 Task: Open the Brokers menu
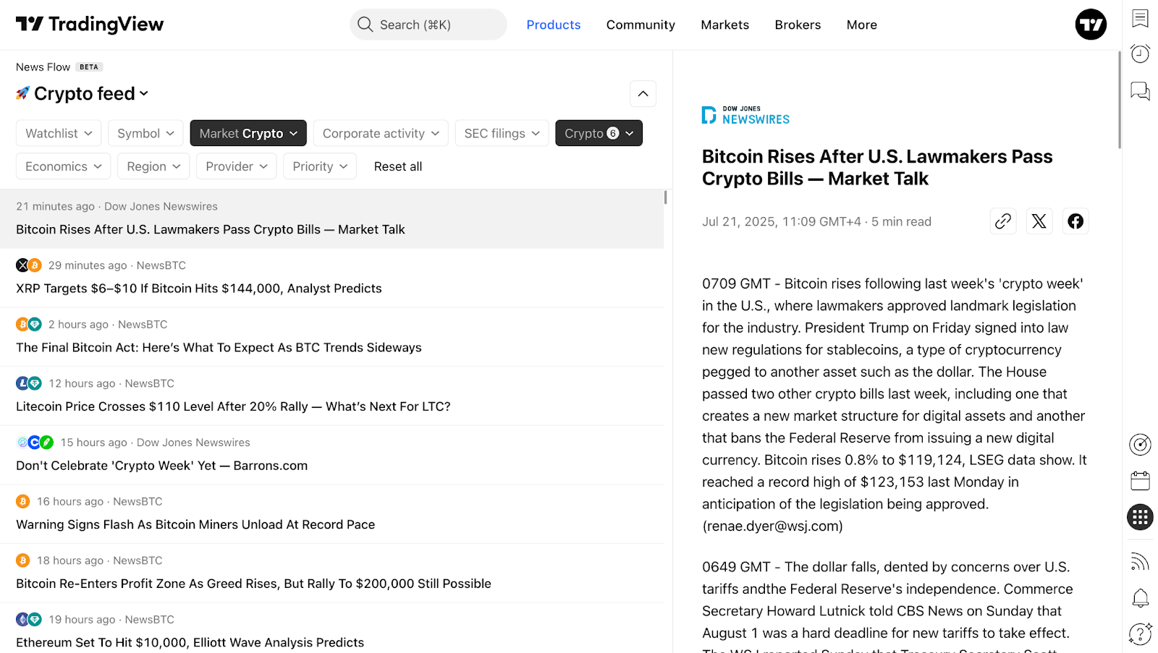pos(798,25)
